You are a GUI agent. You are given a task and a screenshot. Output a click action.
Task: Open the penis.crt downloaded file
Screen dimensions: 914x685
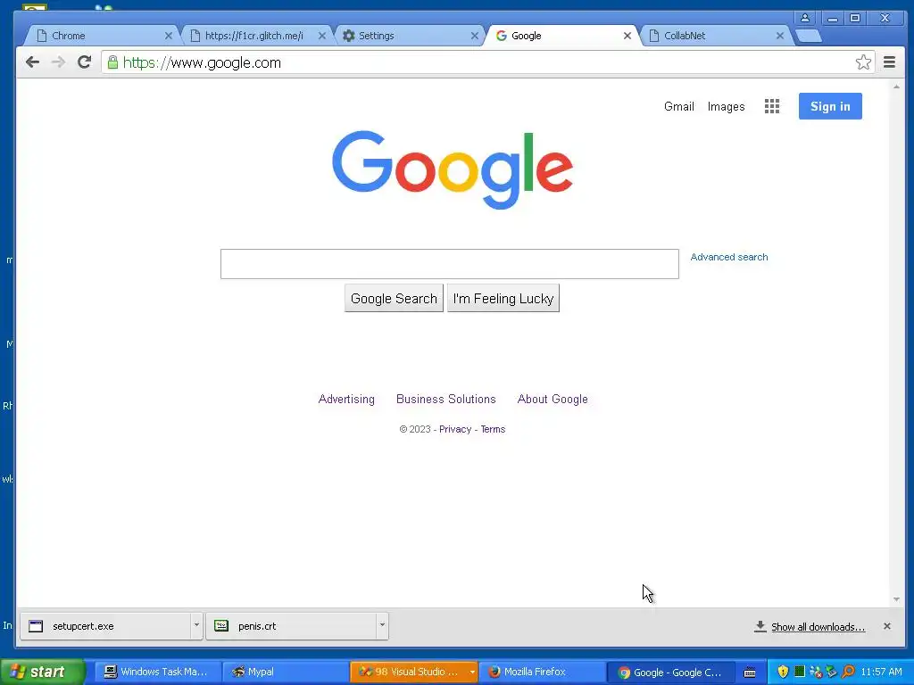click(x=290, y=625)
